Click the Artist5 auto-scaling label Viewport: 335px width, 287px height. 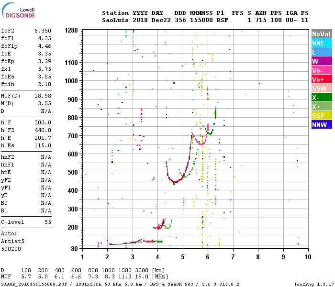pos(12,241)
